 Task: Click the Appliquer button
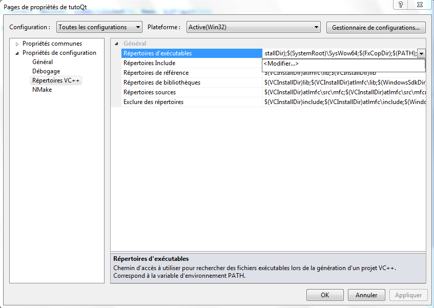tap(408, 295)
